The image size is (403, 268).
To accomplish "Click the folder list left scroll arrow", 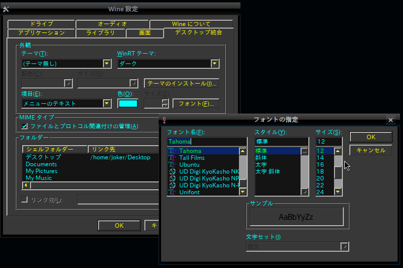I will [26, 185].
